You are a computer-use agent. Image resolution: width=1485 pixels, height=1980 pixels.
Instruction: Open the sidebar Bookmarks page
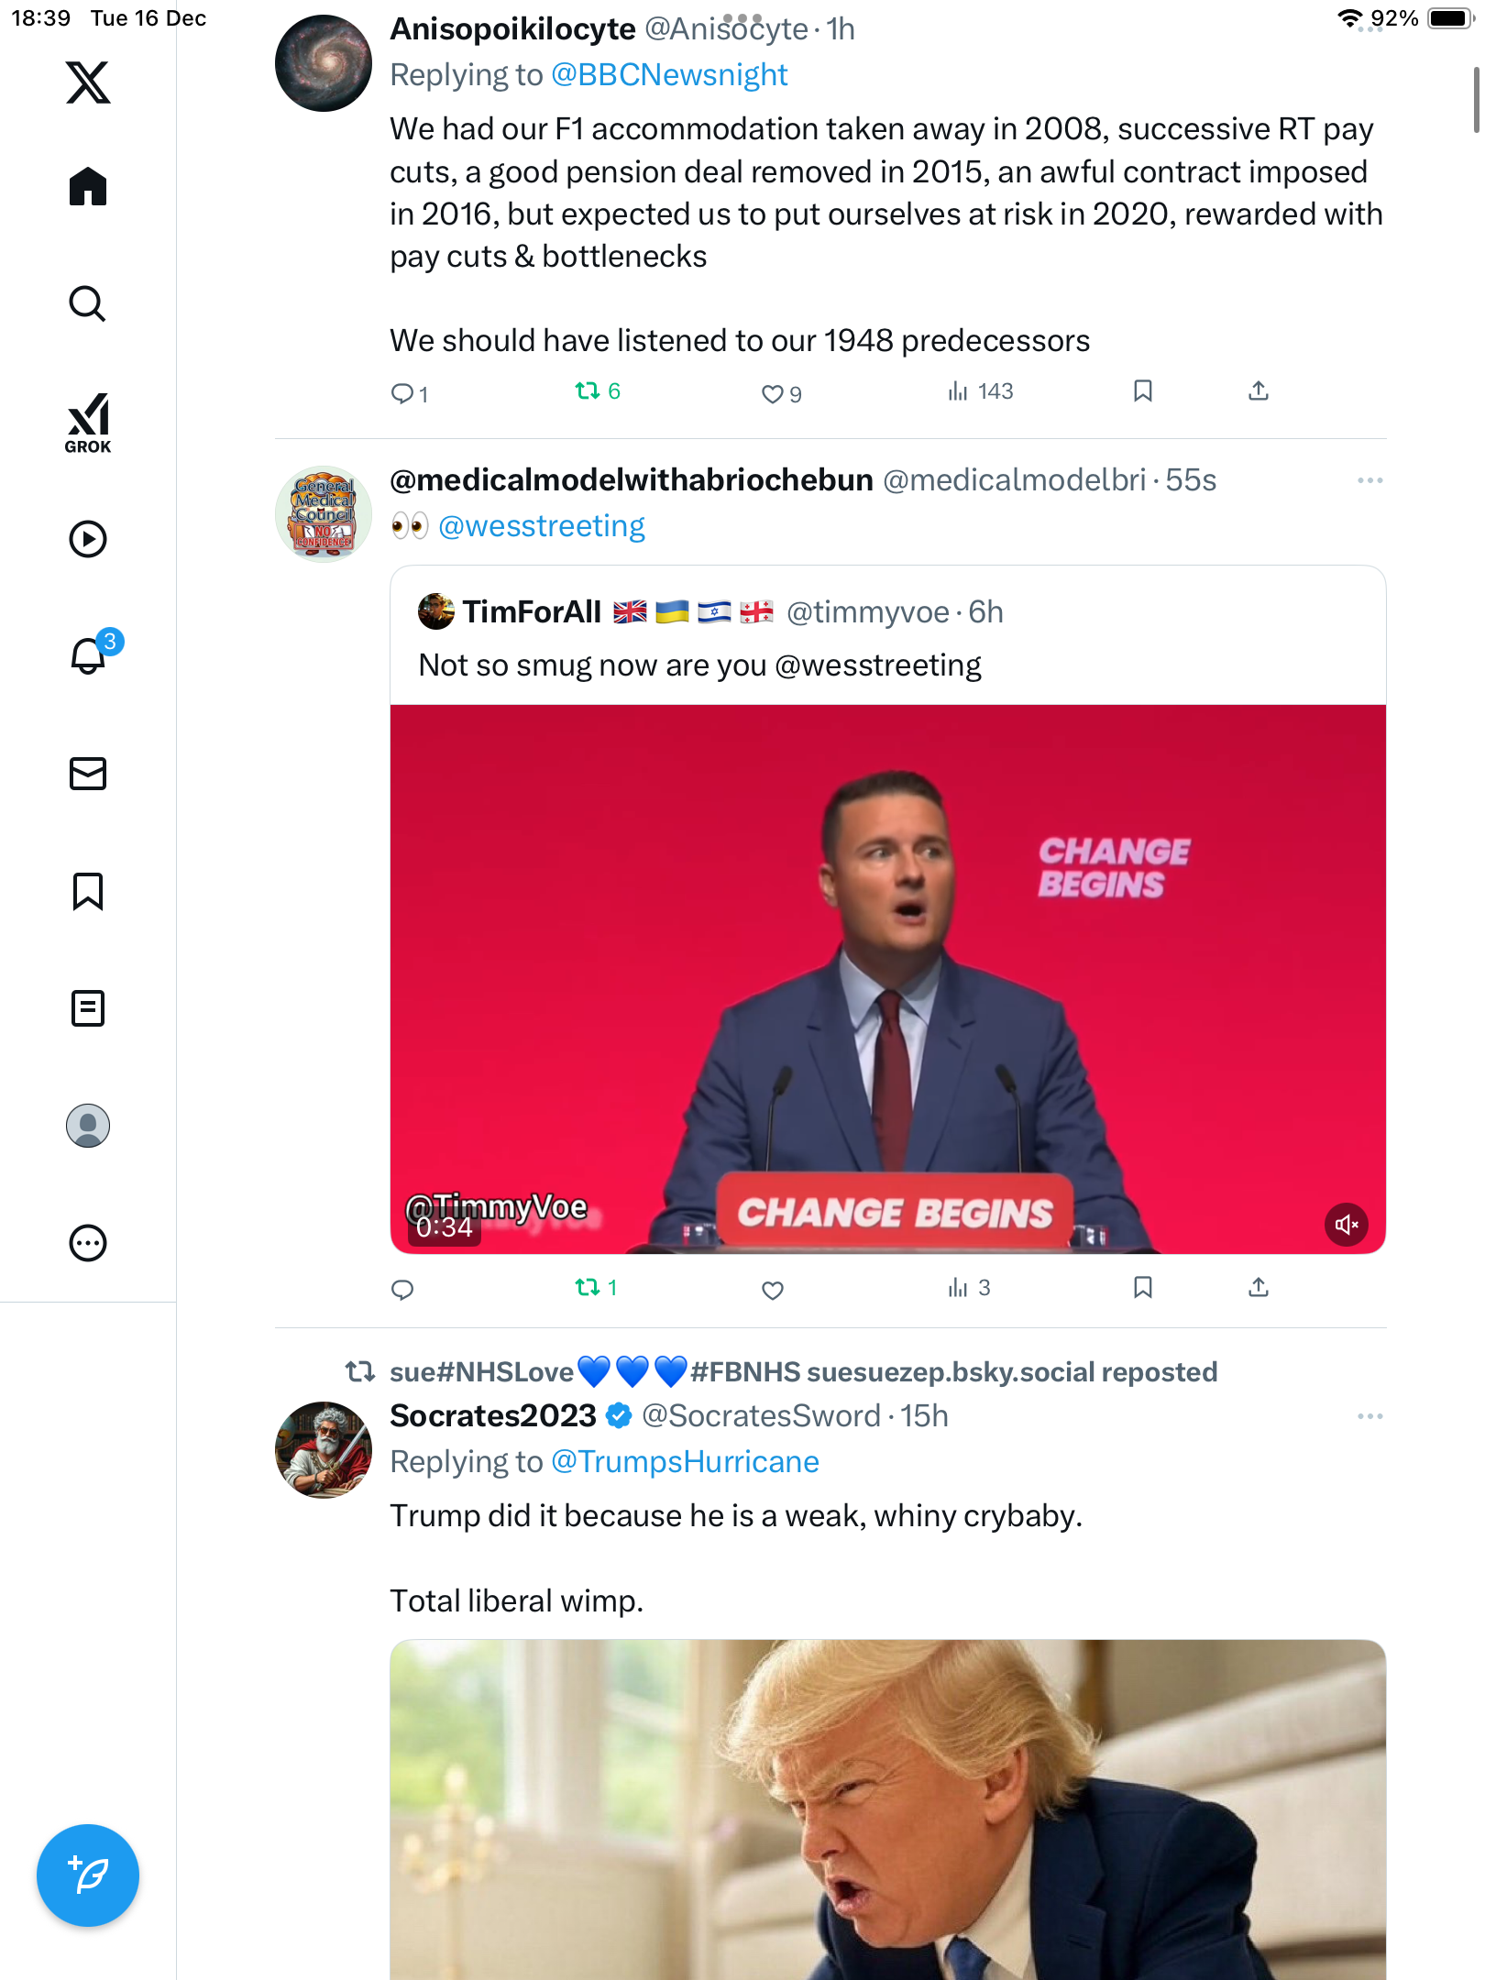point(88,891)
